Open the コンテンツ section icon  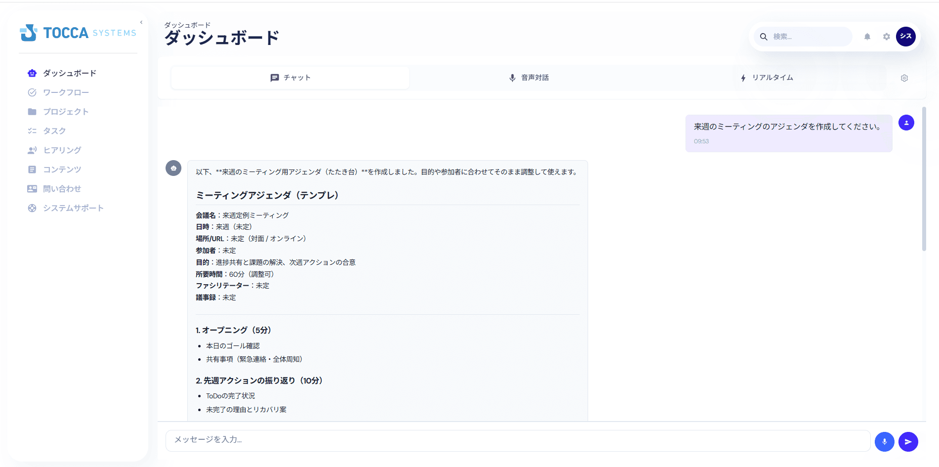(x=32, y=169)
